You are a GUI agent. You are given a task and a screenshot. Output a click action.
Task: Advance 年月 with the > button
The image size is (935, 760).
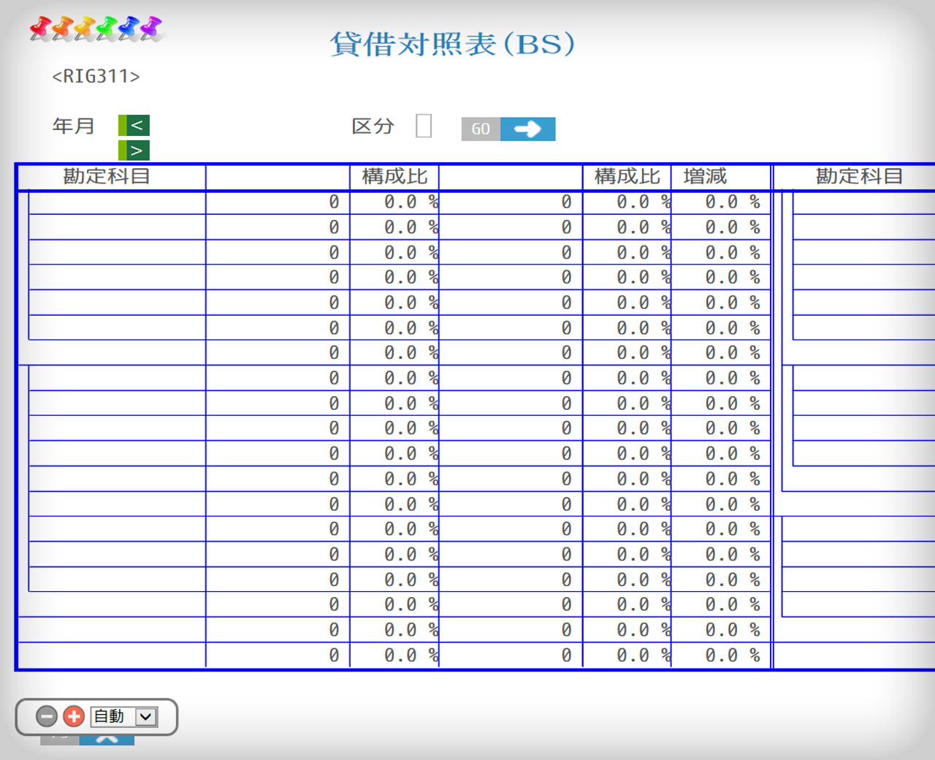tap(134, 151)
